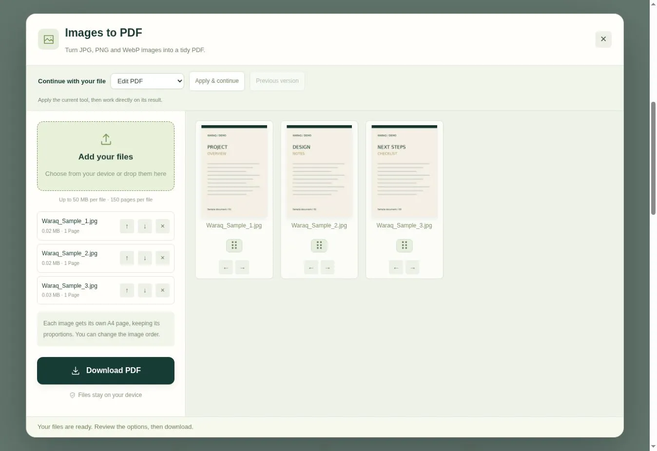Click the drag handle under Waraq_Sample_3.jpg card

tap(404, 245)
